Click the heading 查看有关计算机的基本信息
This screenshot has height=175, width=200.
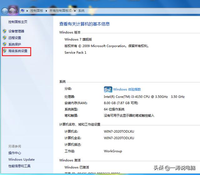tap(84, 24)
